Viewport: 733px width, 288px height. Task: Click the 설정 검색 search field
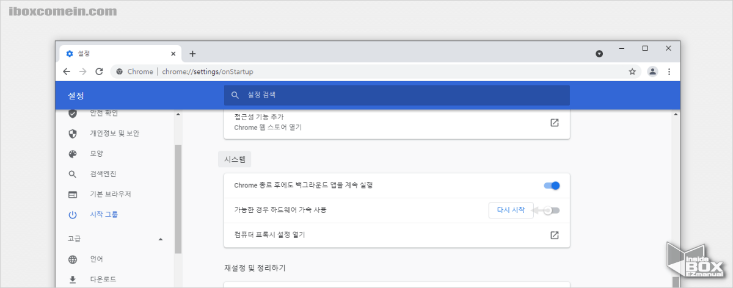click(x=397, y=95)
